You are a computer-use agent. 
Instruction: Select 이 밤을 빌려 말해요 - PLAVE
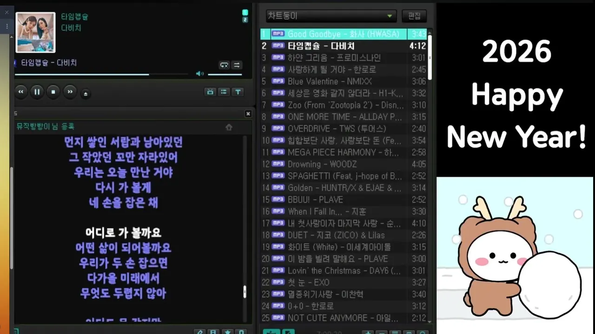344,259
